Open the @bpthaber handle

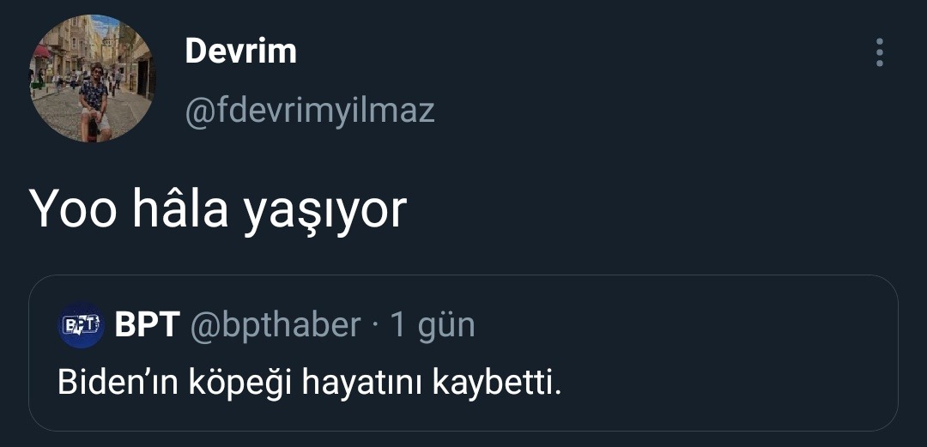(275, 325)
